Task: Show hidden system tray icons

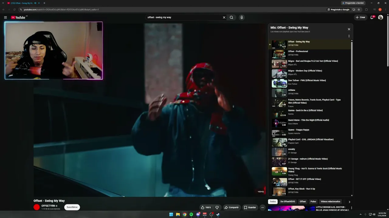Action: pos(360,214)
